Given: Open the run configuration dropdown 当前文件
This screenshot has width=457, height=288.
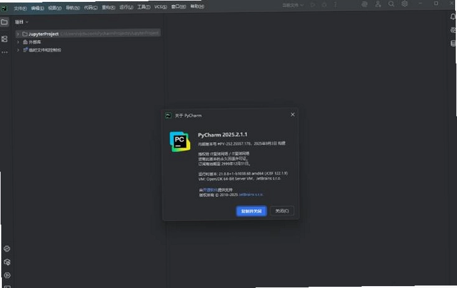Looking at the screenshot, I should point(293,5).
